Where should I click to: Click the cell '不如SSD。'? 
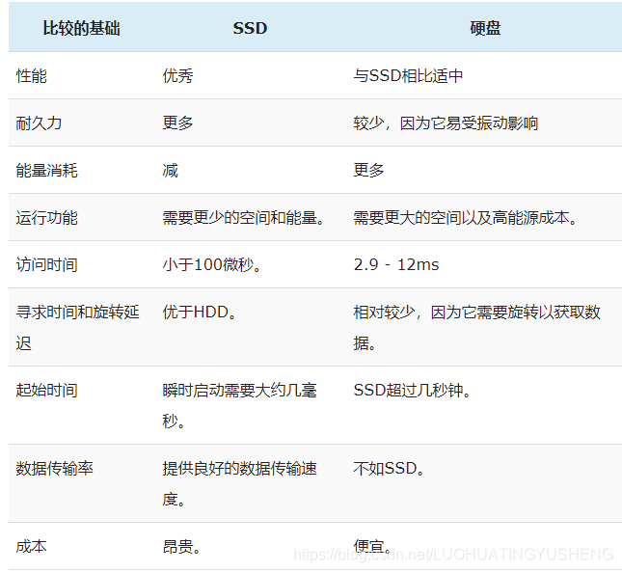pos(390,468)
